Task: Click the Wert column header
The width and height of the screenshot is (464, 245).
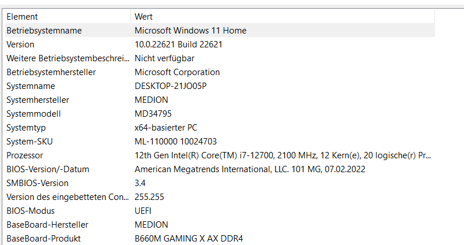Action: (x=144, y=17)
